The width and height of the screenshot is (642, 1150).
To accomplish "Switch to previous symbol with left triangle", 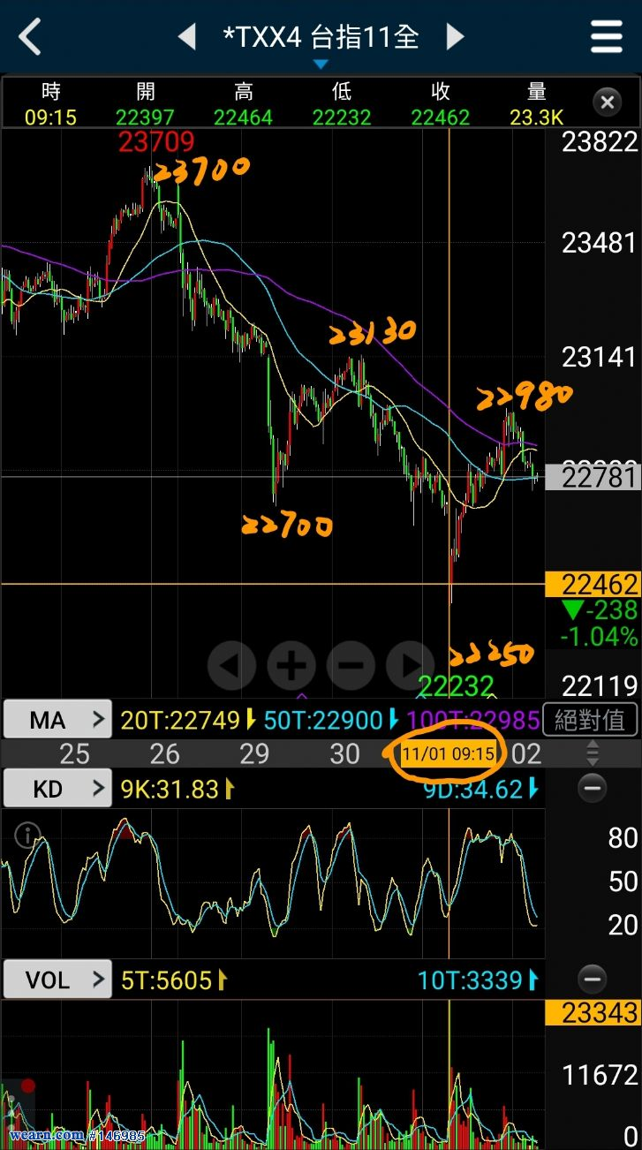I will click(x=186, y=37).
